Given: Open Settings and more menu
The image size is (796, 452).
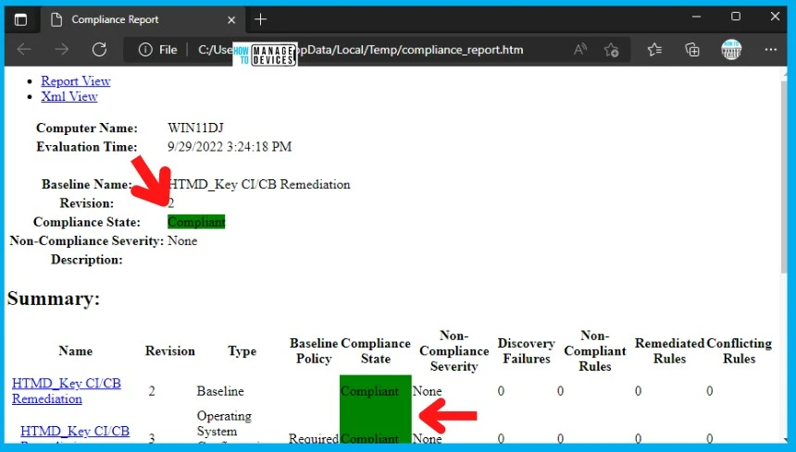Looking at the screenshot, I should coord(770,50).
